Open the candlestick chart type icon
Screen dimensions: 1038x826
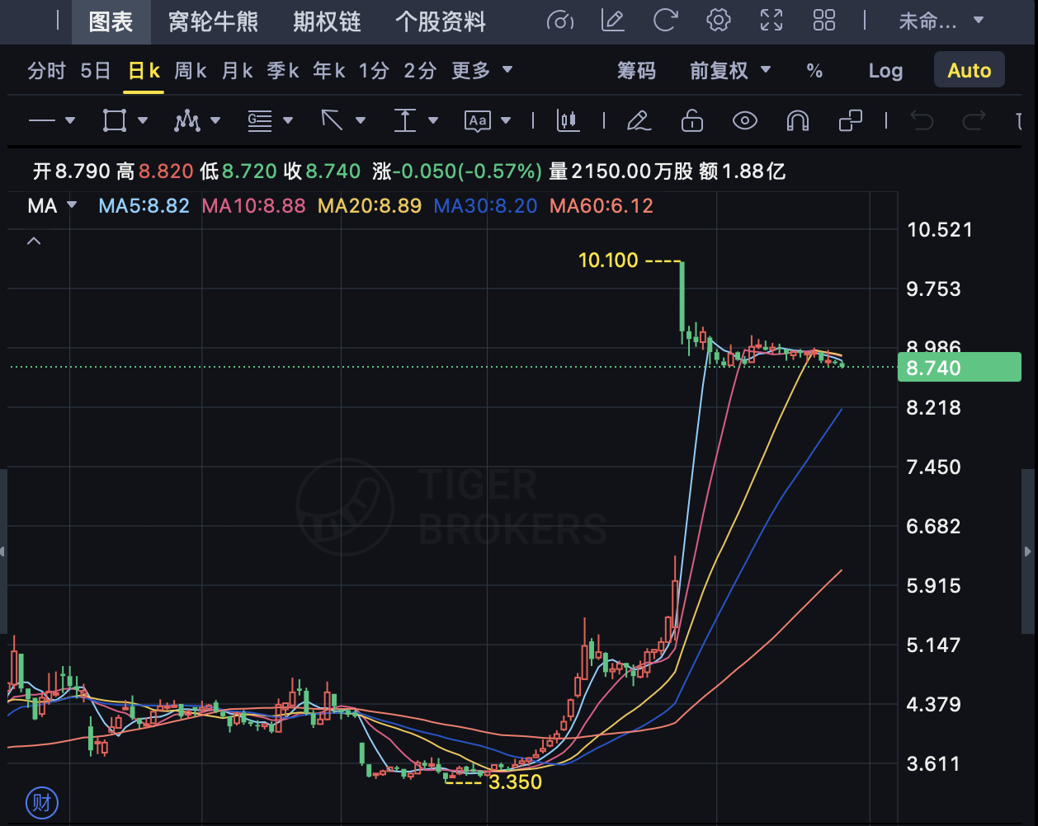tap(568, 121)
